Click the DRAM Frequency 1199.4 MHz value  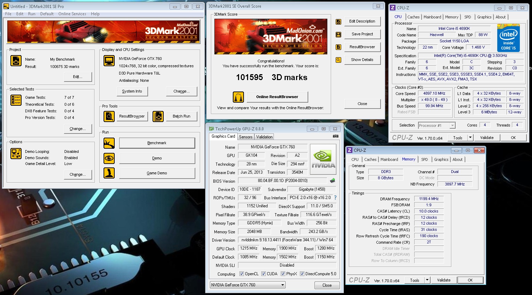(x=429, y=199)
